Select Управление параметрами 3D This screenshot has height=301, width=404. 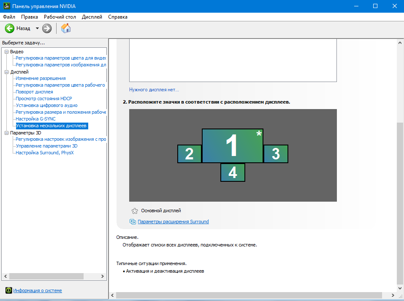click(x=46, y=146)
